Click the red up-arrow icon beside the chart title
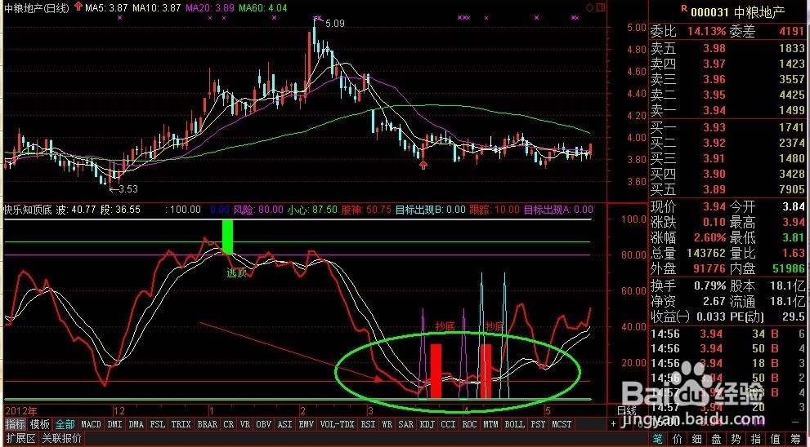 coord(78,7)
